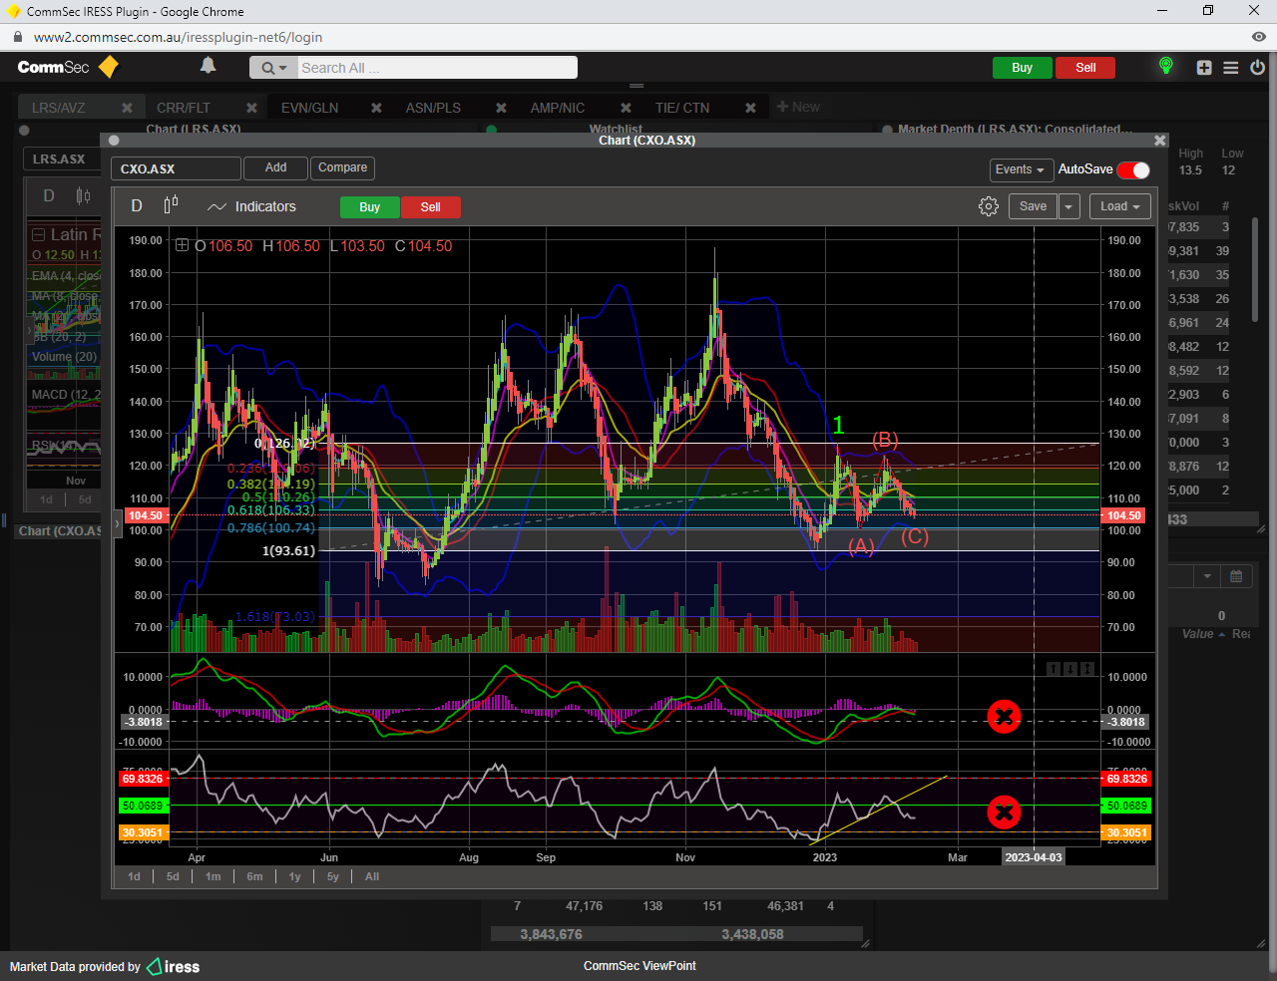Open the D interval in background LRS chart
Viewport: 1277px width, 981px height.
point(49,196)
